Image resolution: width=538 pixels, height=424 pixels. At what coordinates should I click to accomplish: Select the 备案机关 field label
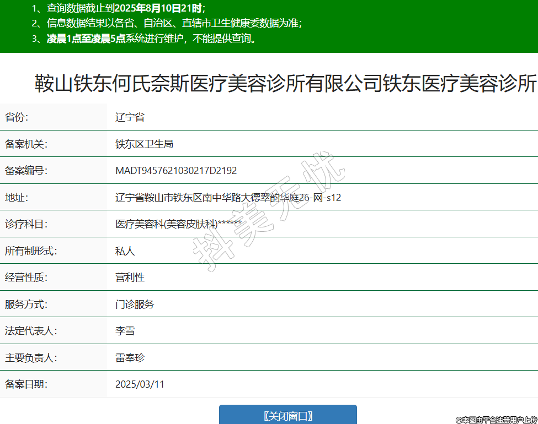[26, 144]
